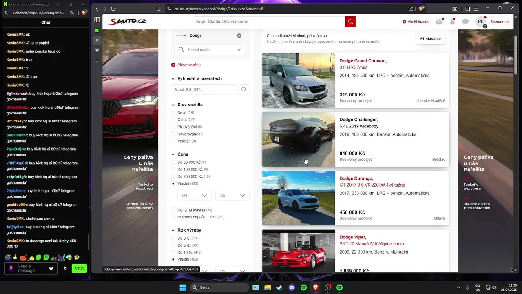Click Přidat značku to add a brand
This screenshot has height=294, width=522.
186,65
